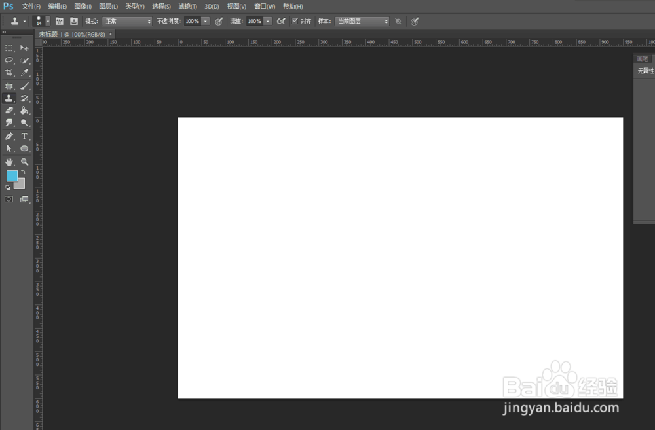The width and height of the screenshot is (655, 430).
Task: Select the Paint Bucket tool
Action: click(24, 111)
